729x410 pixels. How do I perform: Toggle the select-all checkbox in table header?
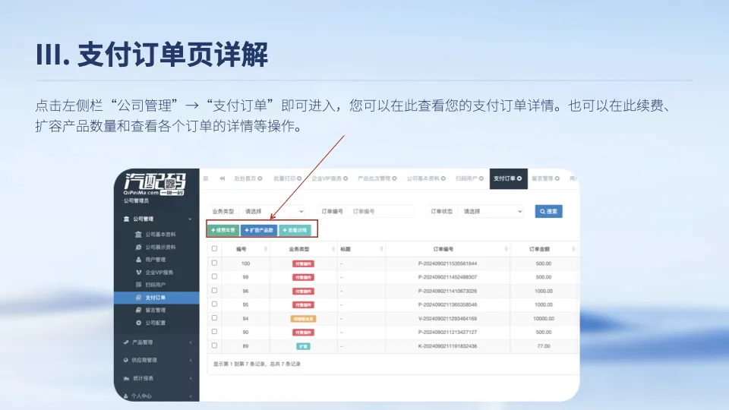(214, 249)
